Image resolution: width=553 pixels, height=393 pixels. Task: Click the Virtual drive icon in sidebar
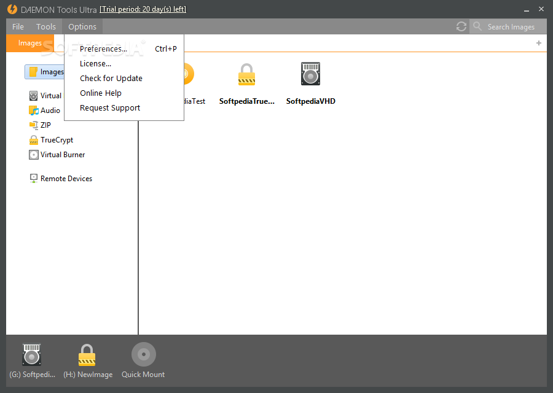(34, 96)
